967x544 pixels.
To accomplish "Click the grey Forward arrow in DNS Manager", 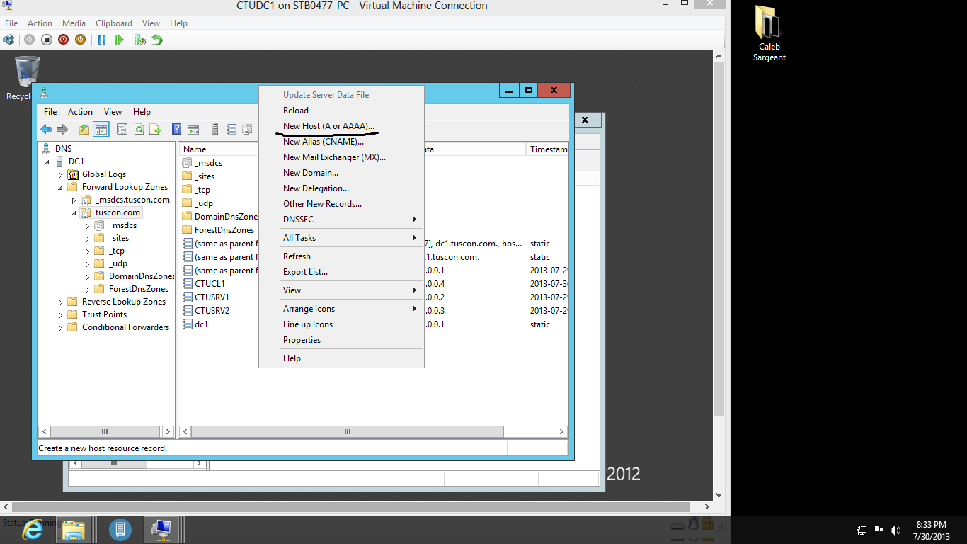I will click(x=62, y=129).
